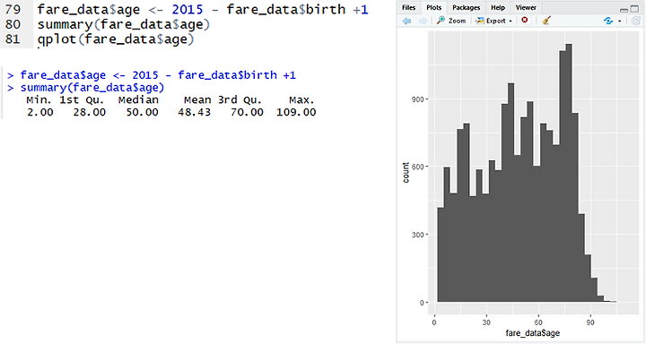
Task: Remove current plot with red X
Action: (525, 21)
